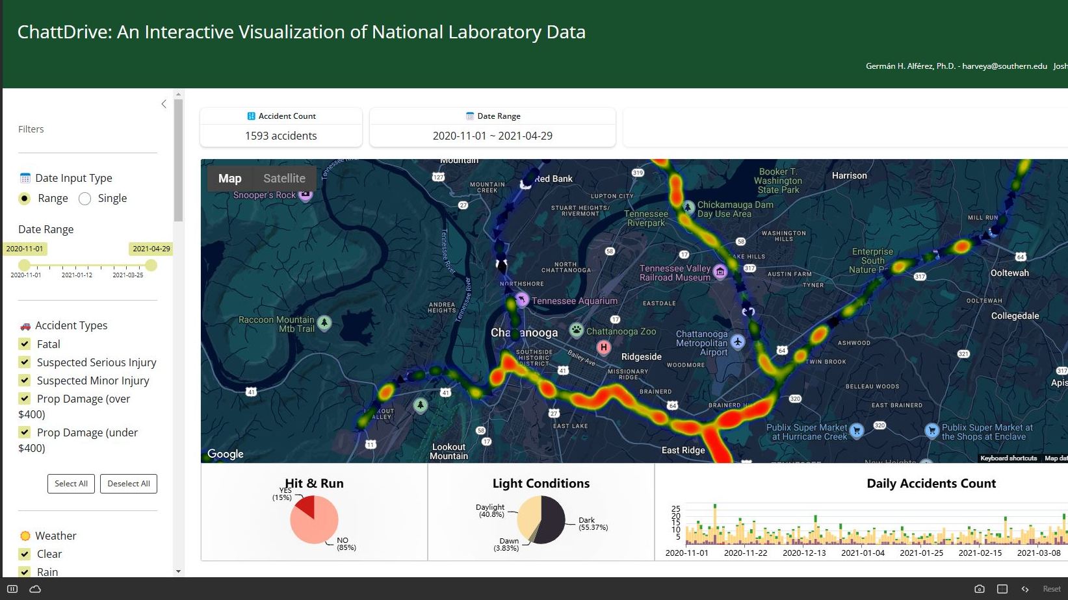The image size is (1068, 600).
Task: Select the Single date input radio button
Action: coord(85,199)
